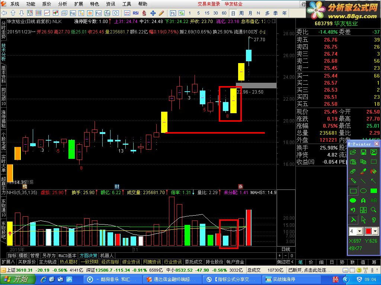Switch to 实战擒涨停 taskbar window
Screen dimensions: 381x285
(292, 279)
